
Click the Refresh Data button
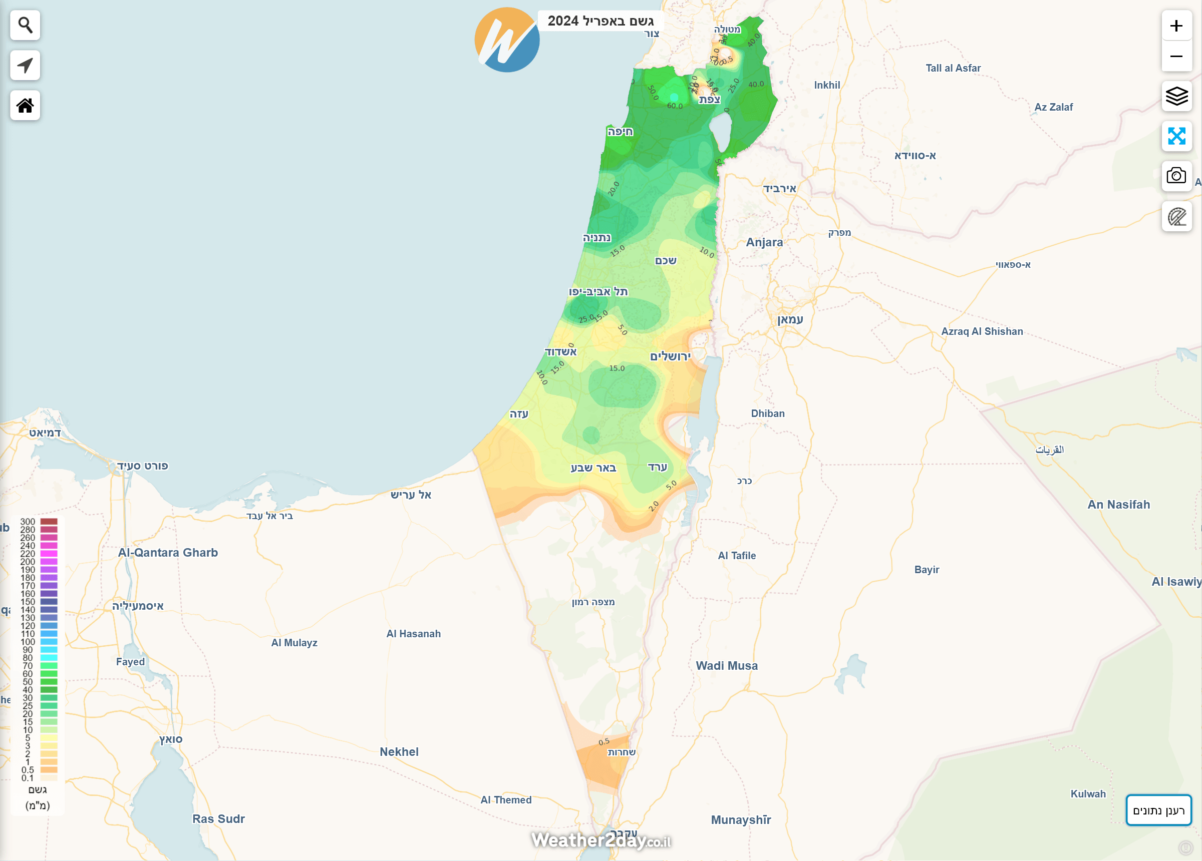point(1158,810)
